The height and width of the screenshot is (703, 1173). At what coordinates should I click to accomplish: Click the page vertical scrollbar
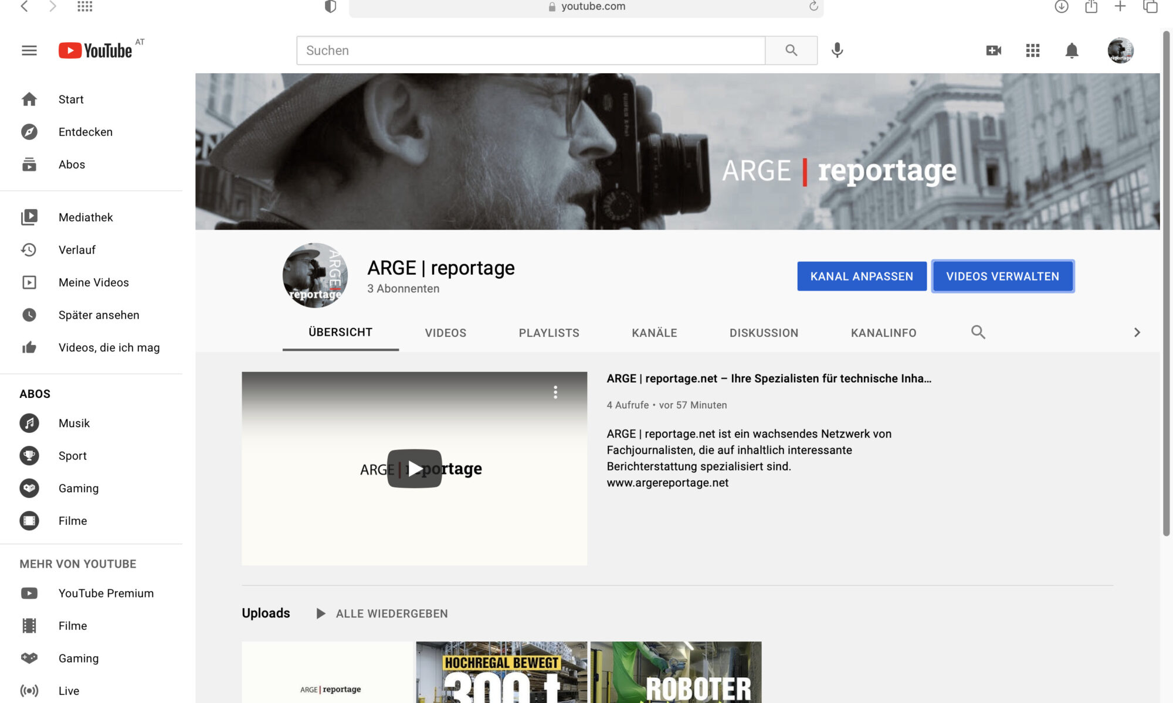point(1166,284)
